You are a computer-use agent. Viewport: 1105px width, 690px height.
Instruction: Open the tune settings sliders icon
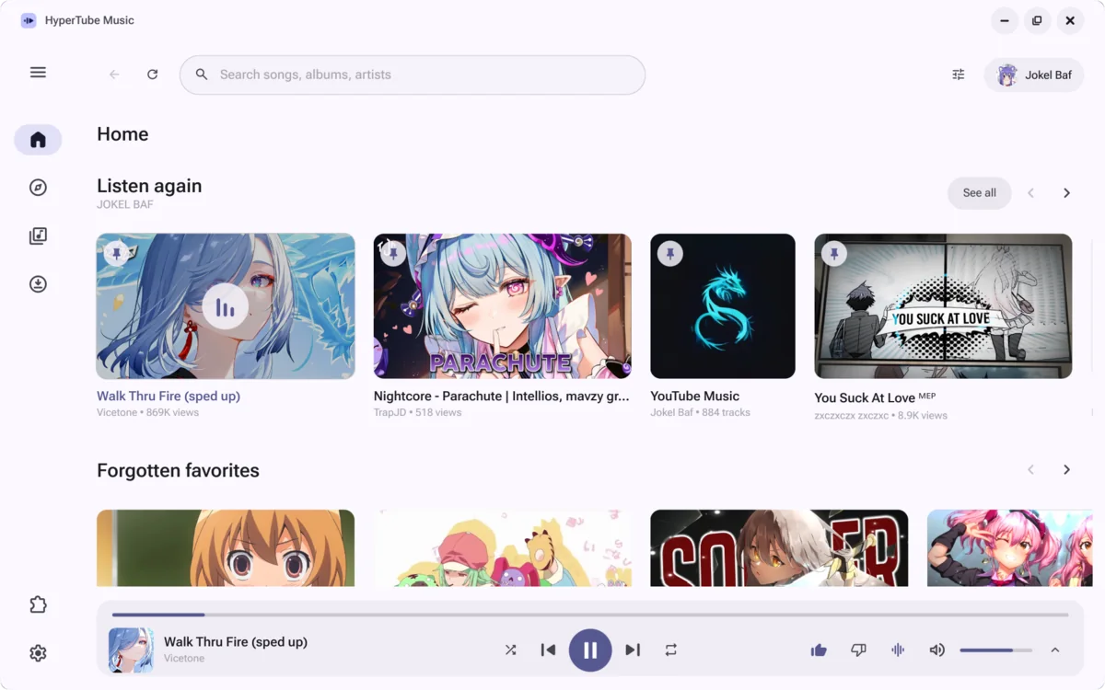pyautogui.click(x=959, y=75)
